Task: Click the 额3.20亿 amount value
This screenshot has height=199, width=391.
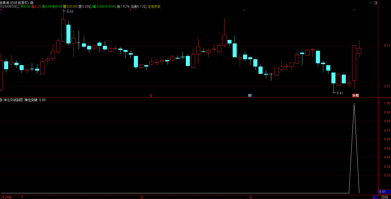Action: click(85, 7)
